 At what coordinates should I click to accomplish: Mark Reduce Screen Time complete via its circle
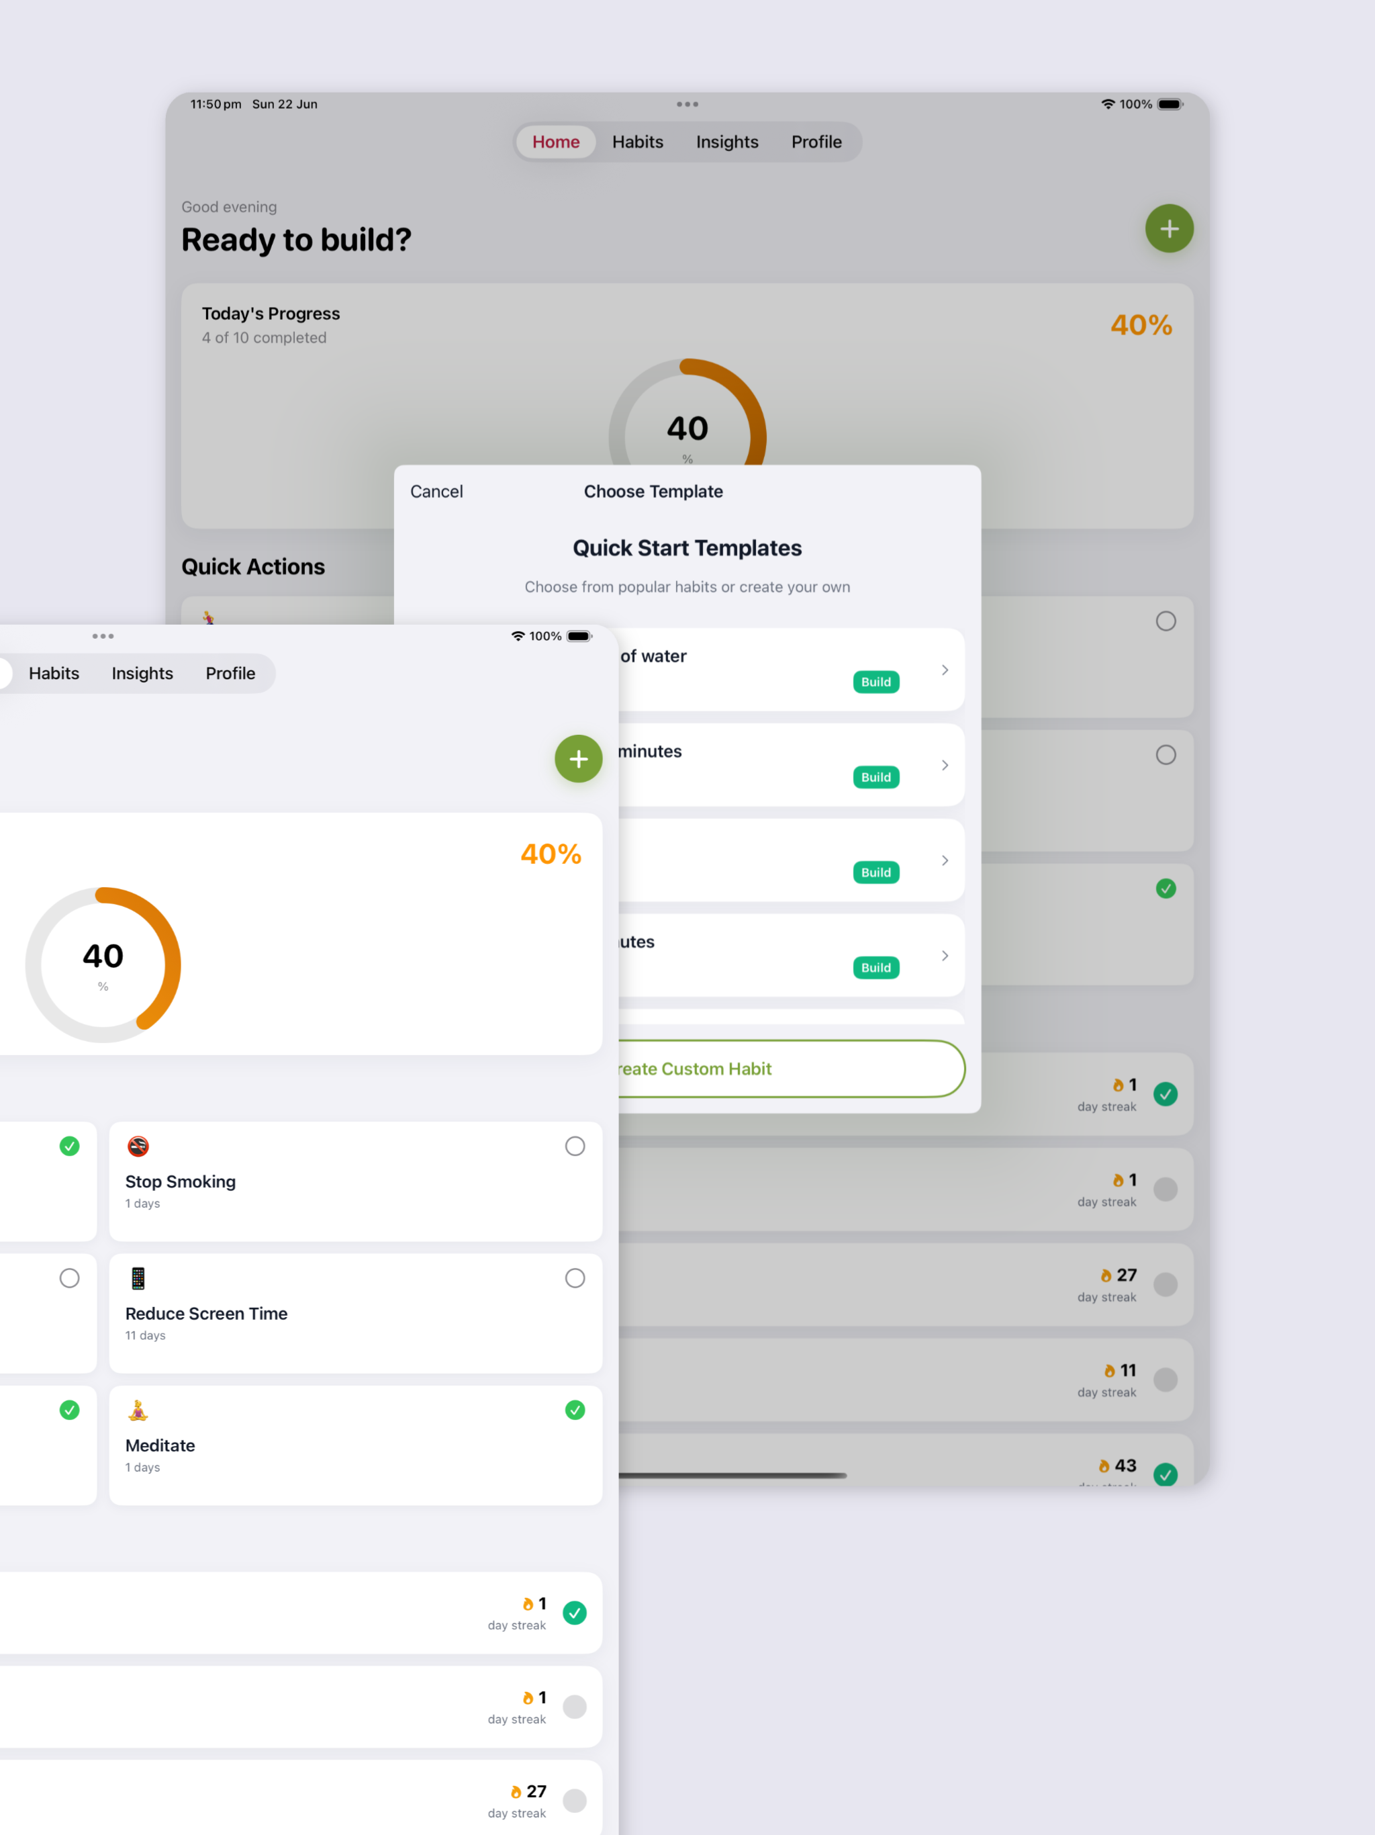point(575,1278)
